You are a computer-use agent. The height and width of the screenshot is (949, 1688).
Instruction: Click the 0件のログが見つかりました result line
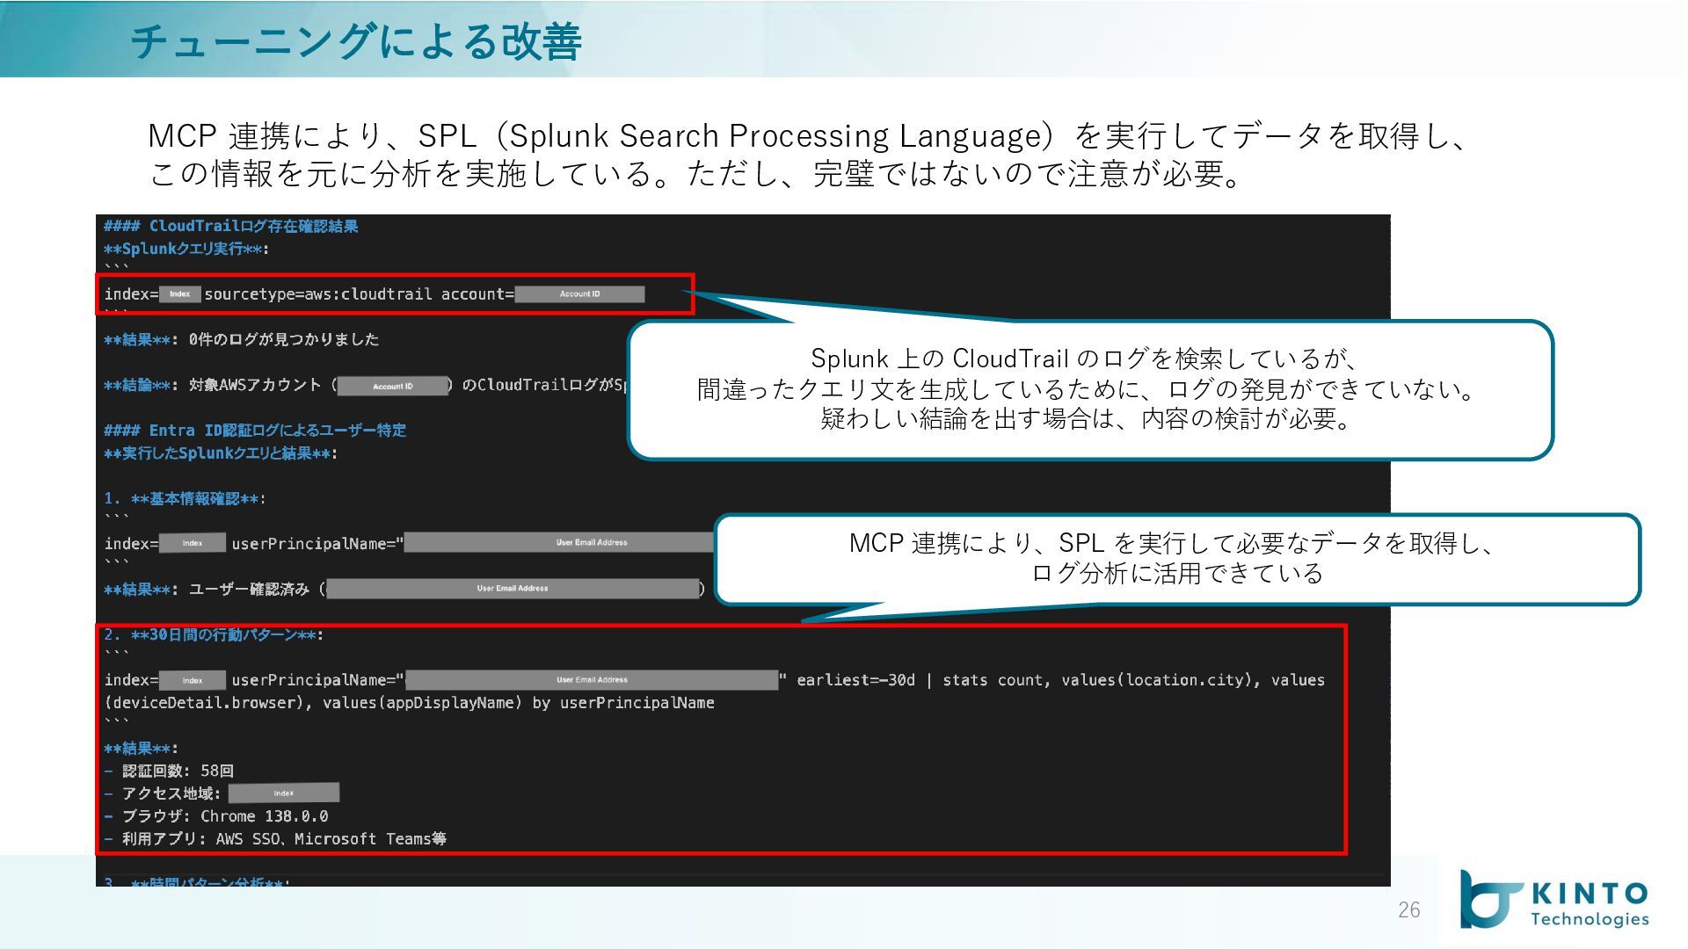pos(283,339)
